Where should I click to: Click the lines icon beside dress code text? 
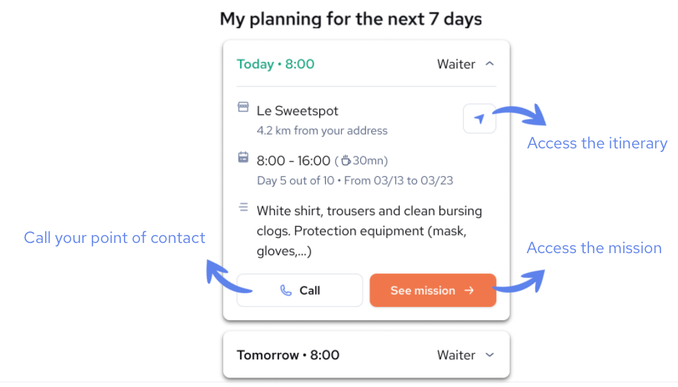243,208
